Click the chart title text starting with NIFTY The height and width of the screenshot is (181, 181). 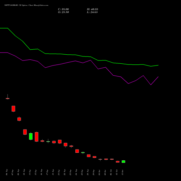[26, 5]
